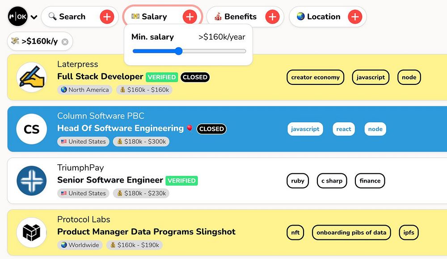This screenshot has width=447, height=259.
Task: Select the ipfs tag
Action: [409, 233]
